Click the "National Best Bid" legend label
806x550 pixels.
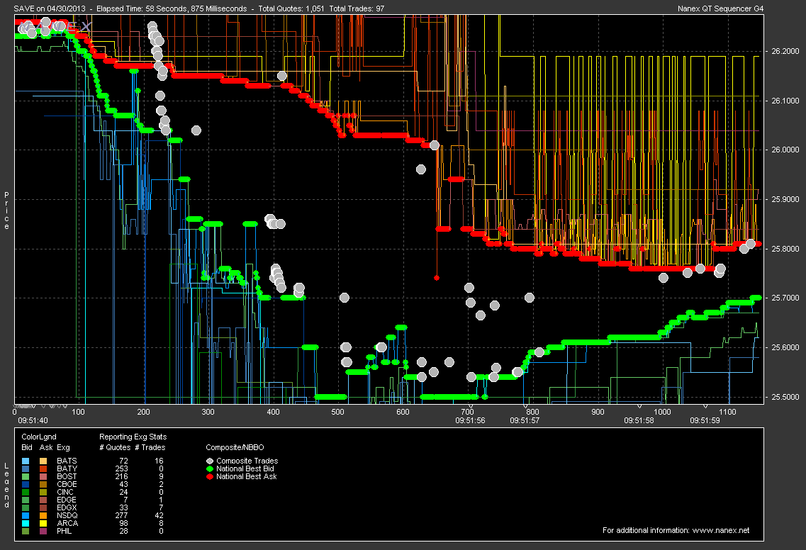(x=245, y=468)
